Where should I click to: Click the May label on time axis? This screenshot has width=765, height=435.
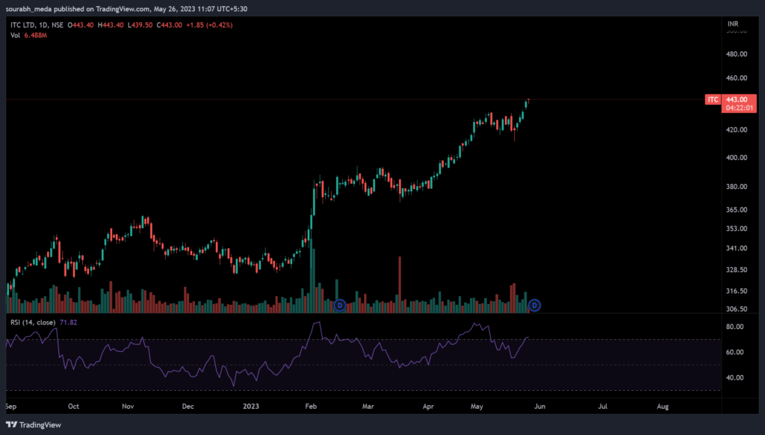[x=477, y=406]
